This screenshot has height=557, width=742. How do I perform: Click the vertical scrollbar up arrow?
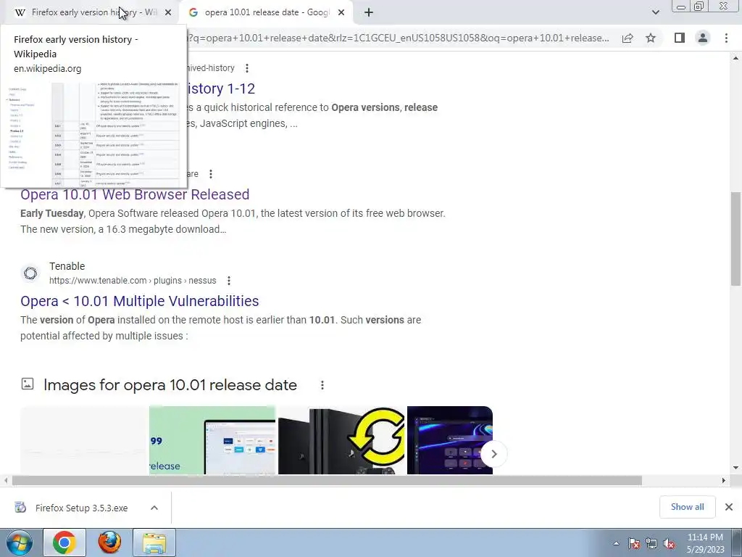click(735, 58)
